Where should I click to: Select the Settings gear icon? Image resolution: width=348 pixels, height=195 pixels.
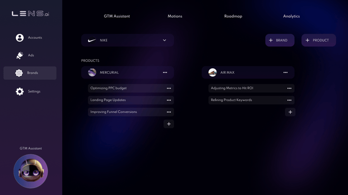click(19, 91)
